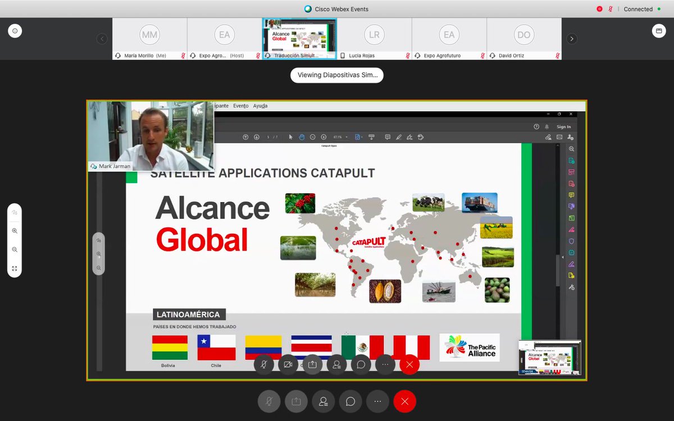Send file by email envelope icon in Acrobat

(559, 137)
